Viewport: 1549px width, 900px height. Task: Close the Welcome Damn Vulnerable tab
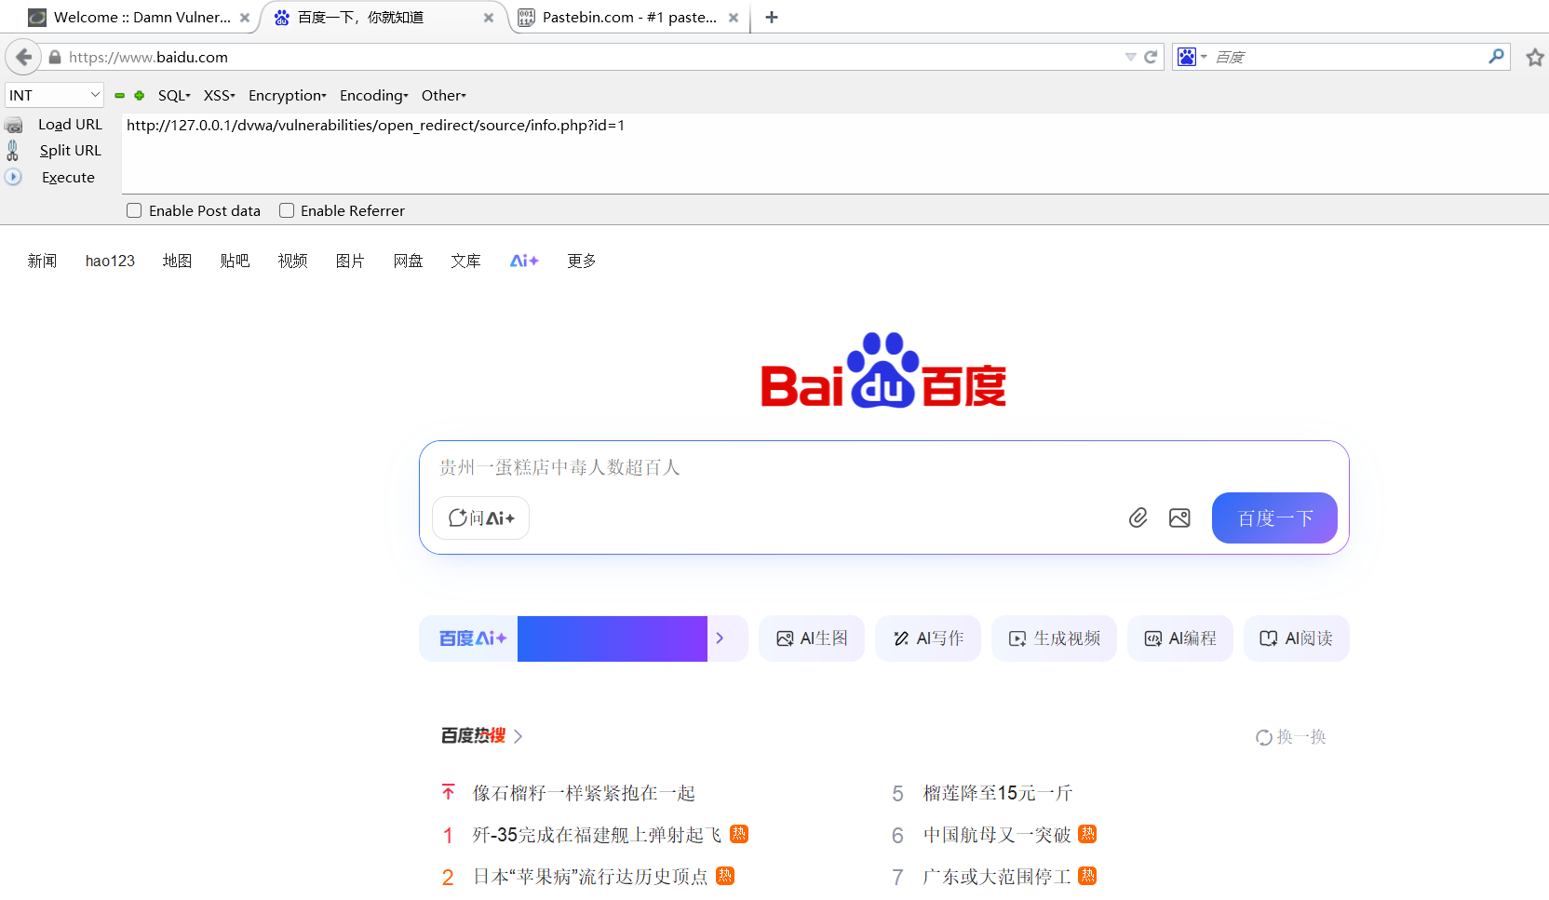coord(245,18)
